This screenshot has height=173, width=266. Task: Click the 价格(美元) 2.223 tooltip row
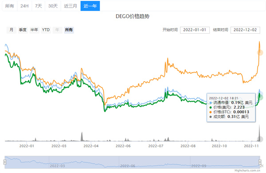coord(227,107)
